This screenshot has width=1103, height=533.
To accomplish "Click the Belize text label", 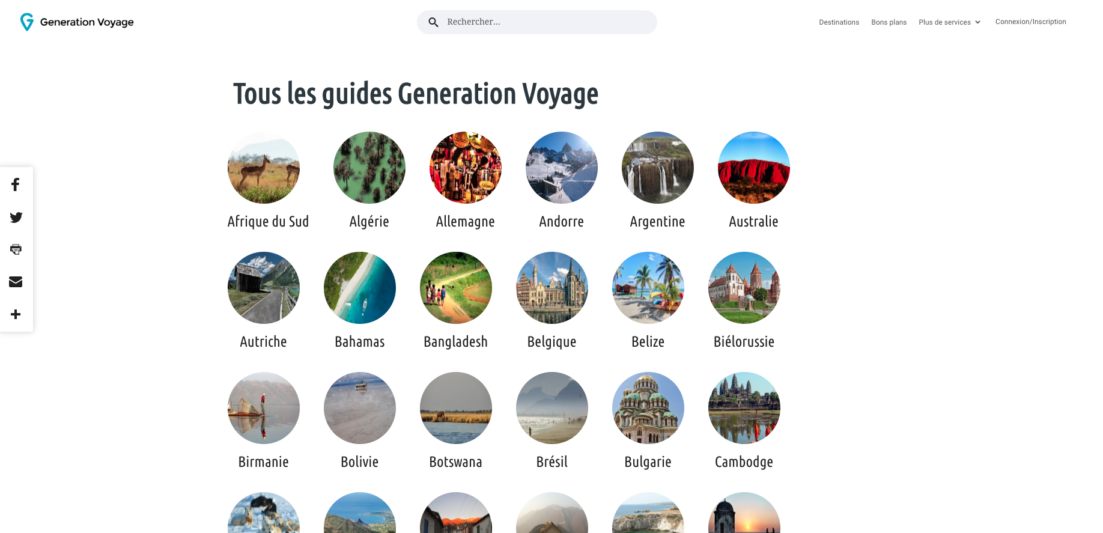I will click(648, 342).
